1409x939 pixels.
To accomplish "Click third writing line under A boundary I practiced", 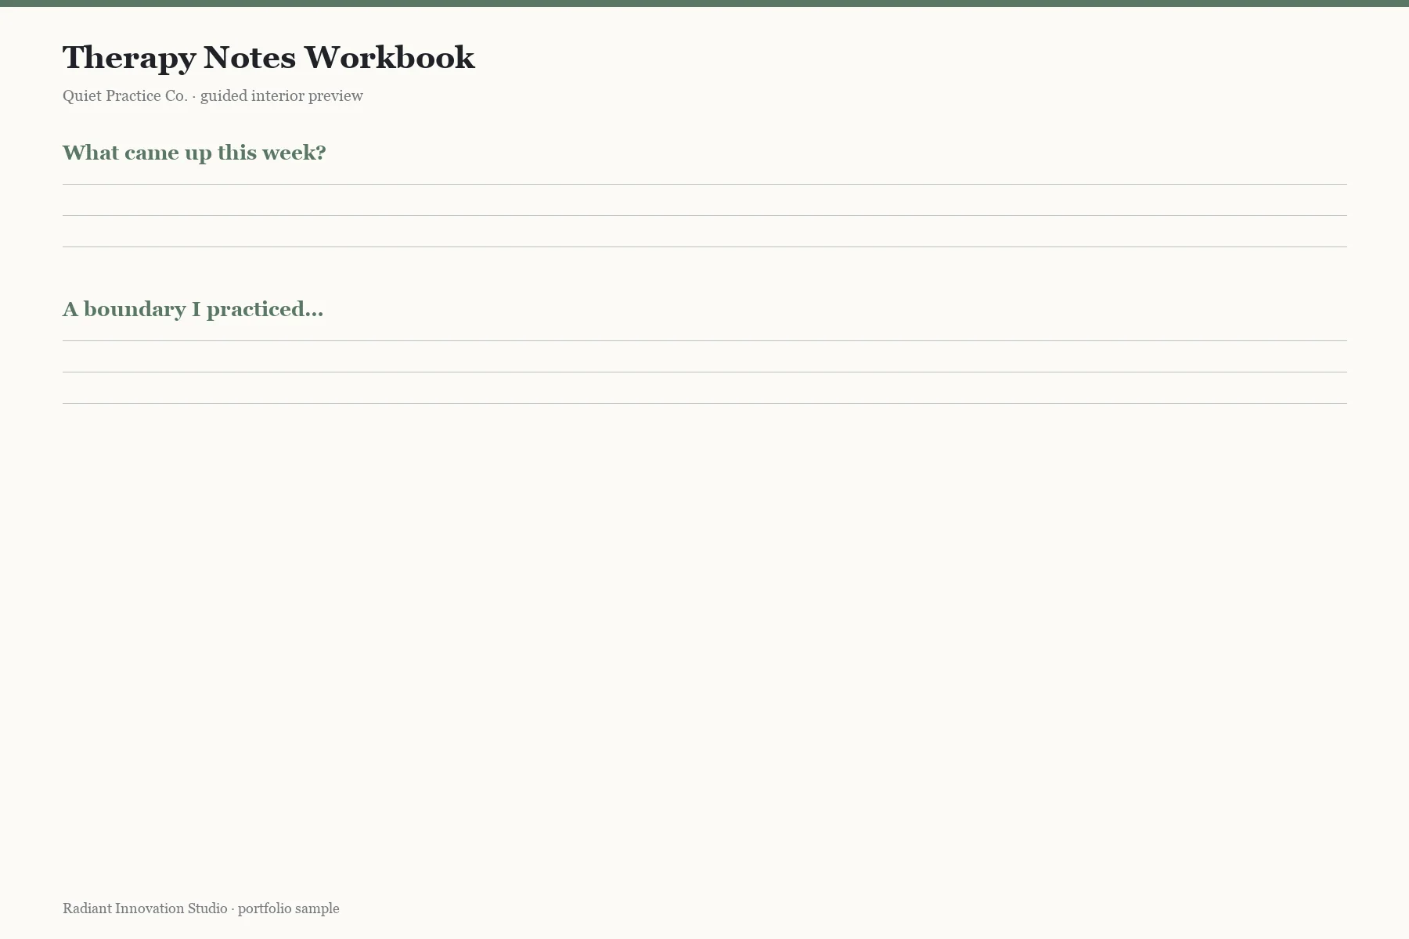I will click(x=704, y=403).
